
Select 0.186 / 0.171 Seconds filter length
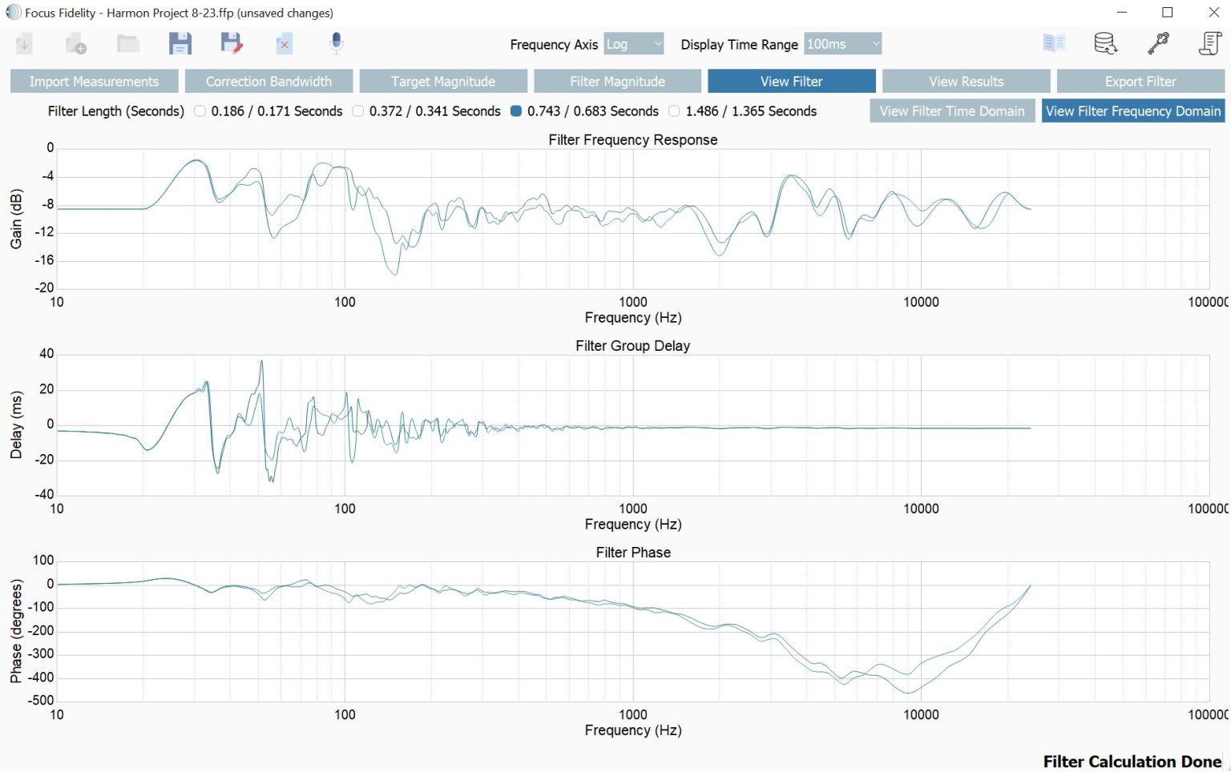point(200,111)
